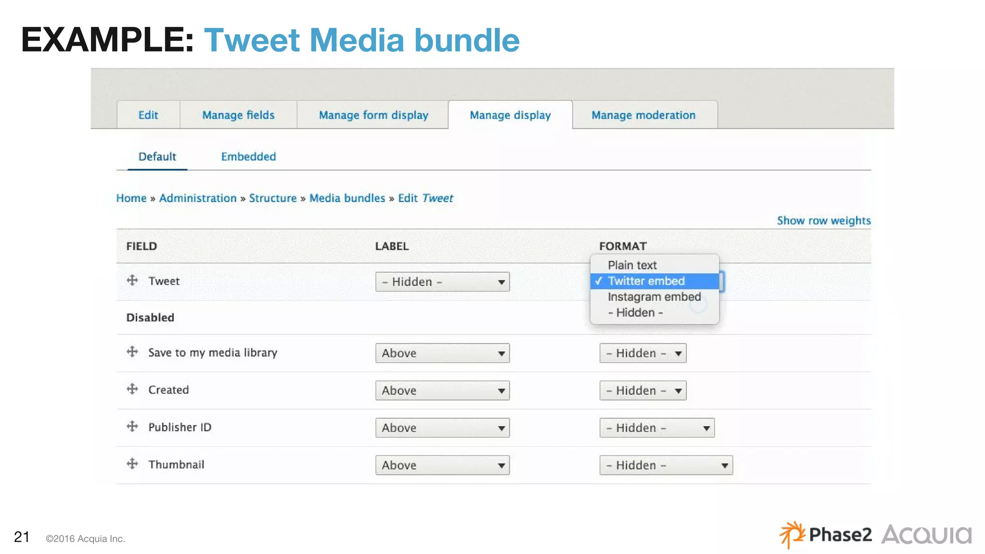Screen dimensions: 985x554
Task: Grab the drag handle for Publisher ID row
Action: 132,427
